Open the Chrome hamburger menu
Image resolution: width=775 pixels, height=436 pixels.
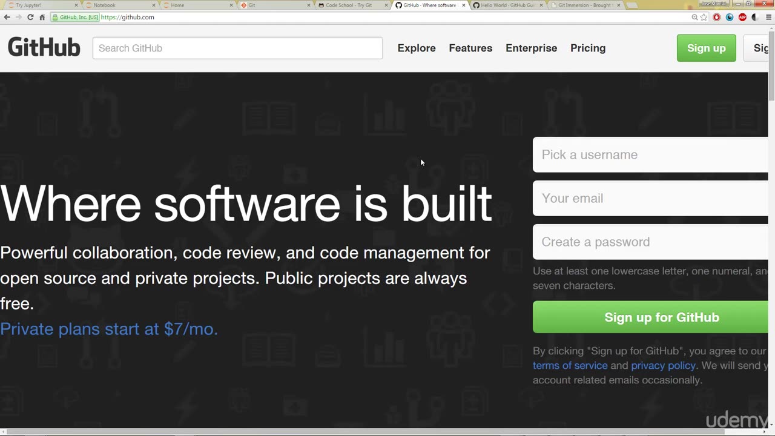769,17
